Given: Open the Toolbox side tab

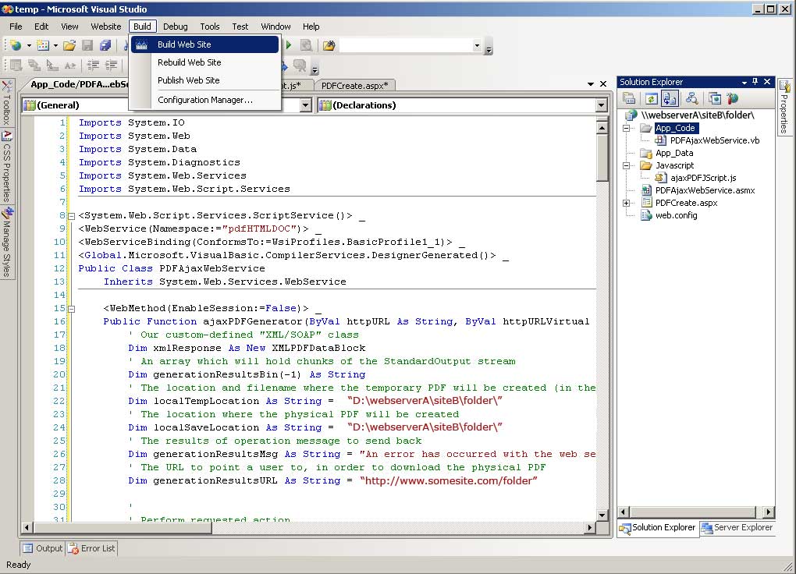Looking at the screenshot, I should [6, 103].
